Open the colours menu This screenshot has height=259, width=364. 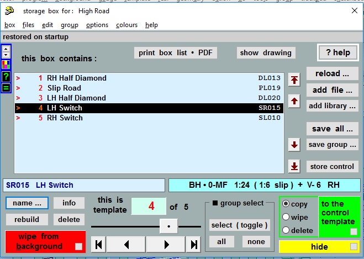pos(126,25)
